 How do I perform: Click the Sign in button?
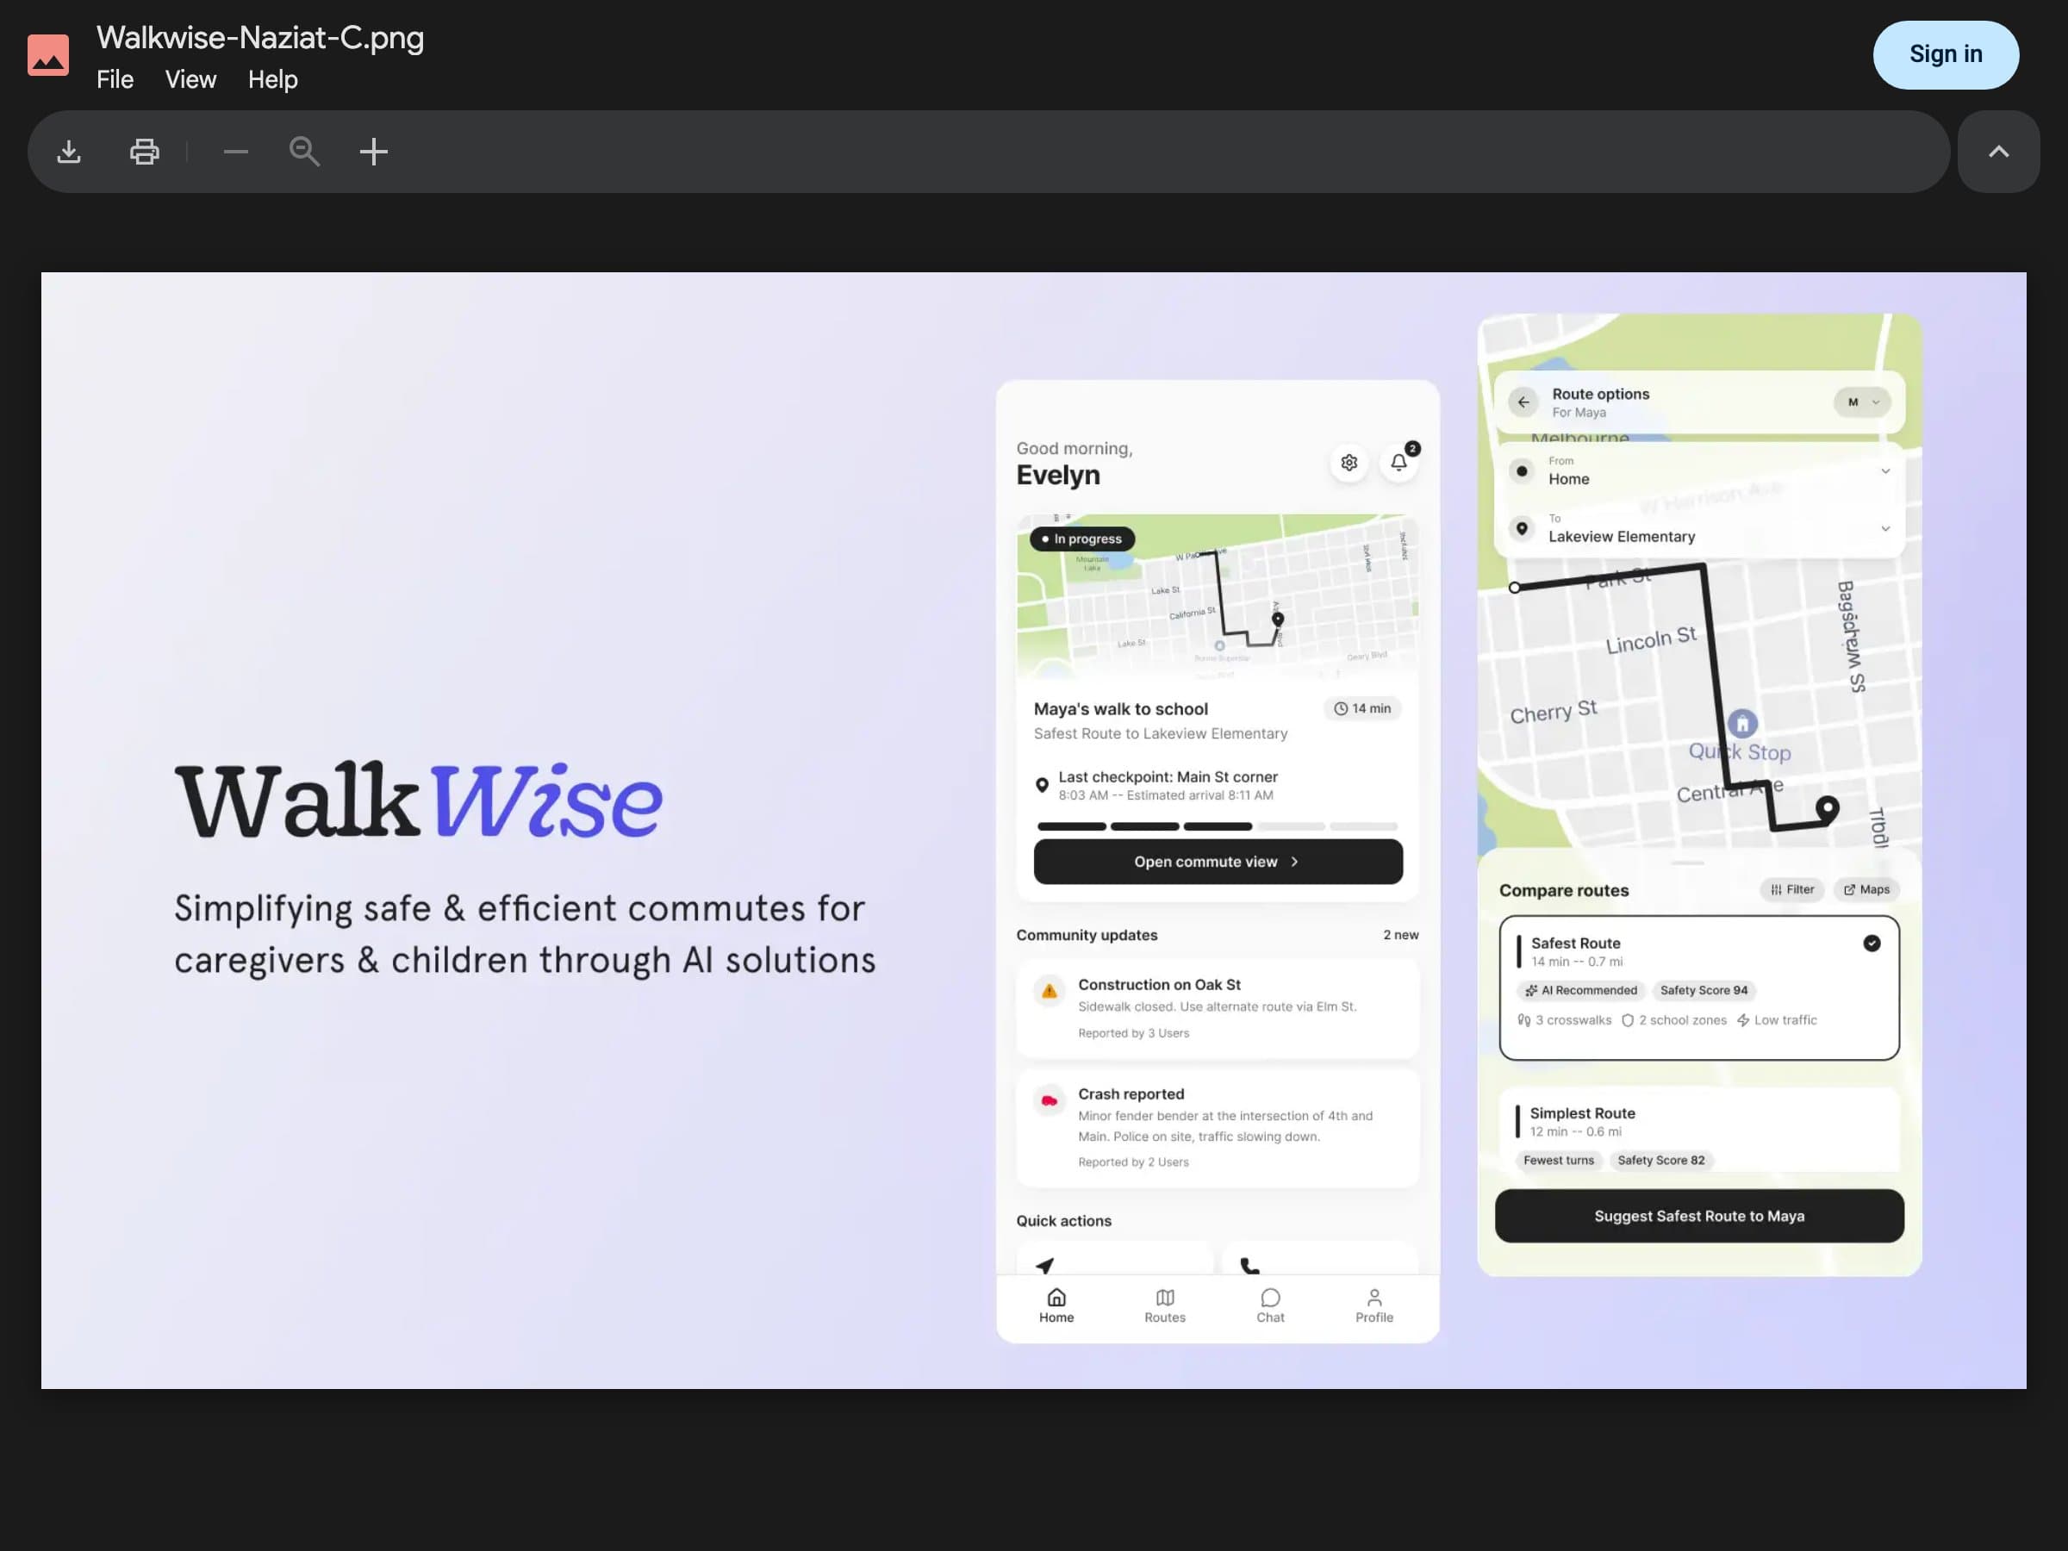pos(1945,54)
